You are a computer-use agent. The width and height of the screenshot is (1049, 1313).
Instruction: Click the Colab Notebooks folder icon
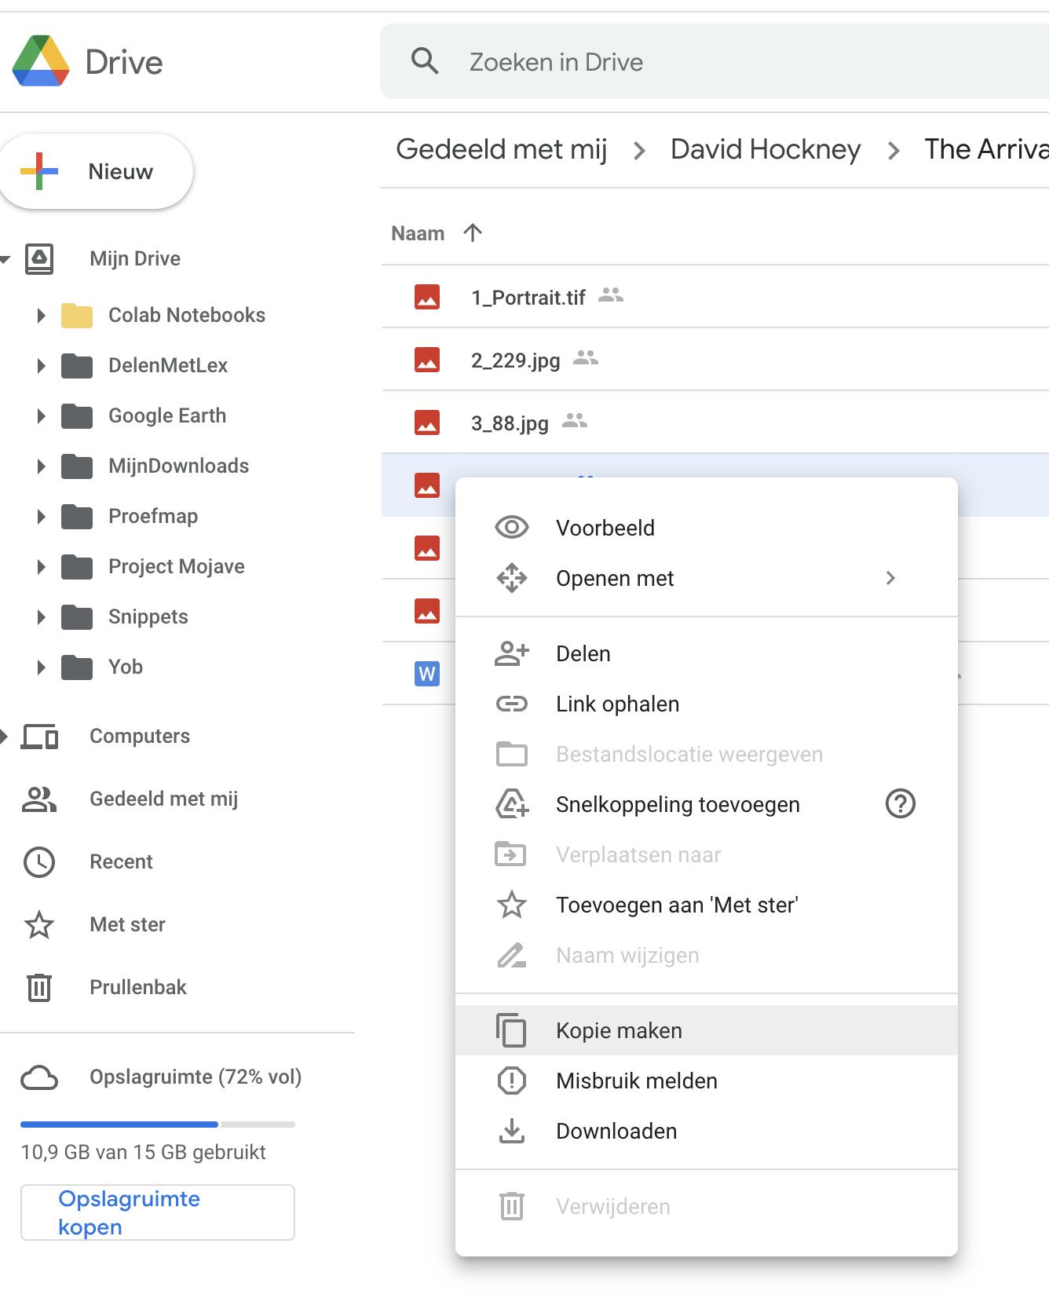(77, 315)
